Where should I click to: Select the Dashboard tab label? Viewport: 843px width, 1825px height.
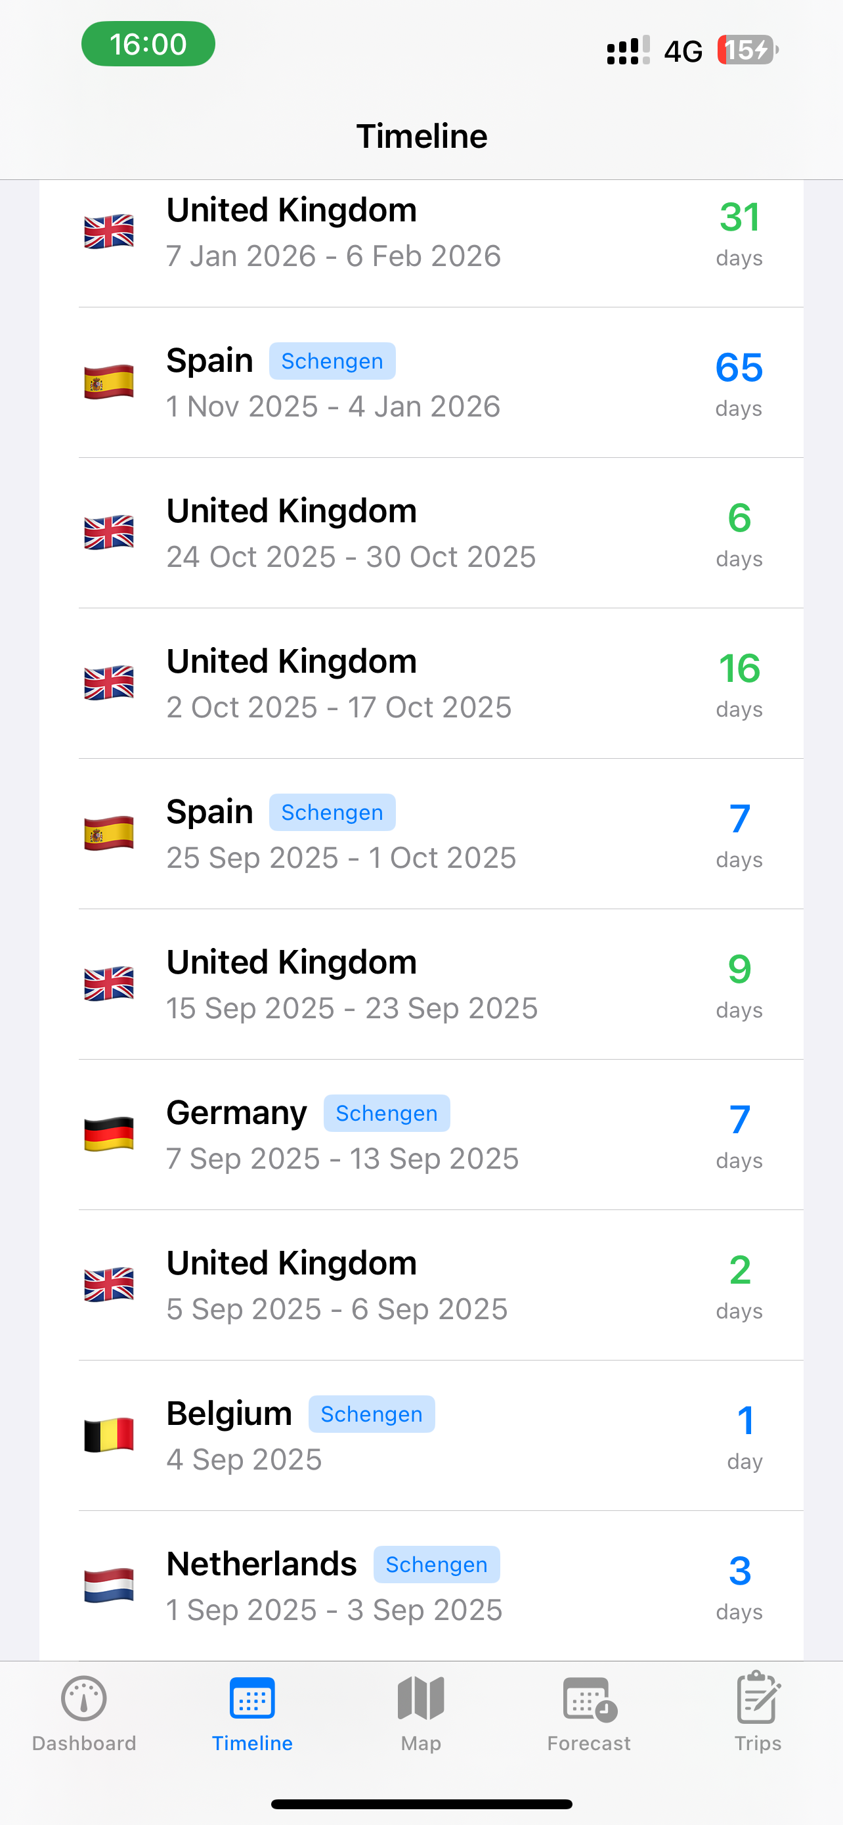click(84, 1743)
